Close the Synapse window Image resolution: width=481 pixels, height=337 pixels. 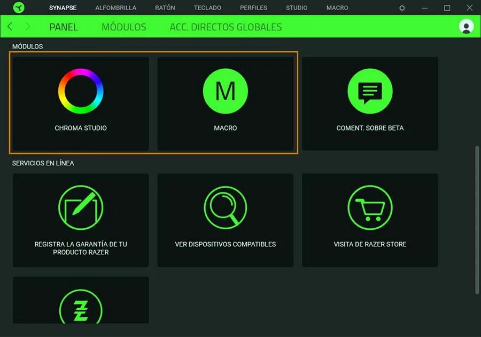(469, 8)
